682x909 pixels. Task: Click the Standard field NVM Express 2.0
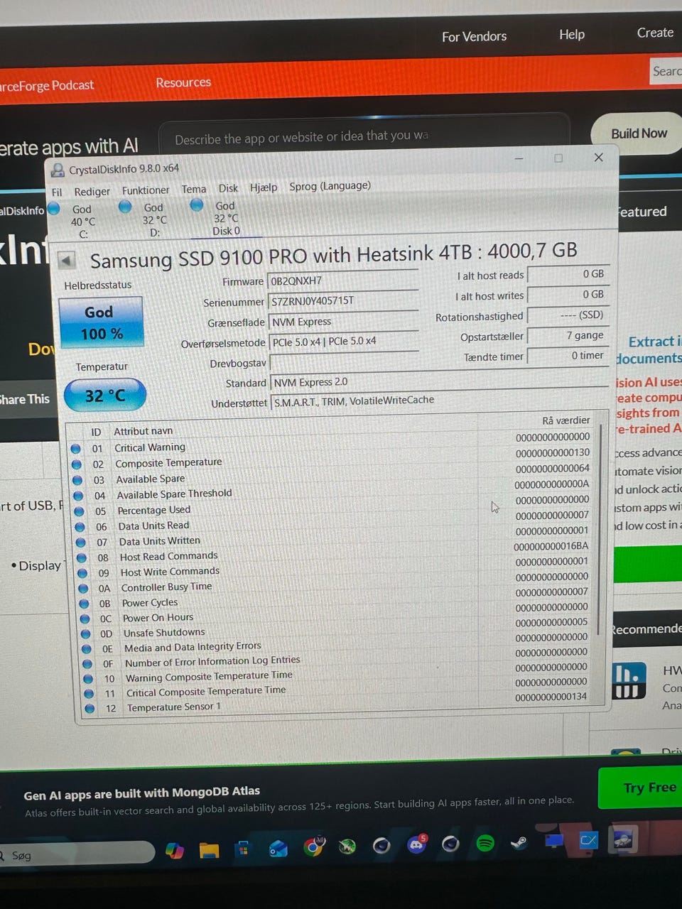439,381
